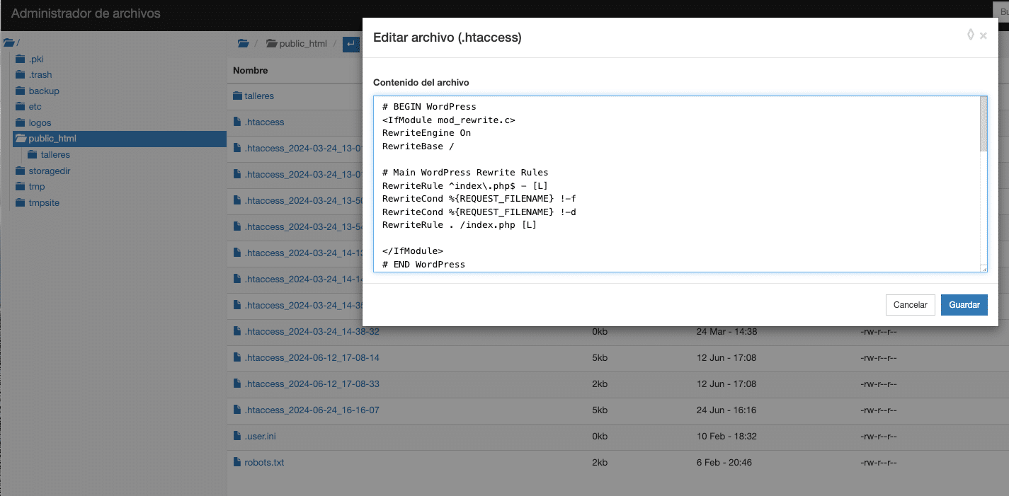Click the expand dialog diamond icon

[970, 35]
